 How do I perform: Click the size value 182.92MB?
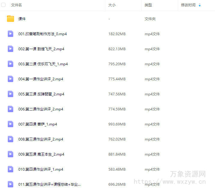pyautogui.click(x=117, y=34)
